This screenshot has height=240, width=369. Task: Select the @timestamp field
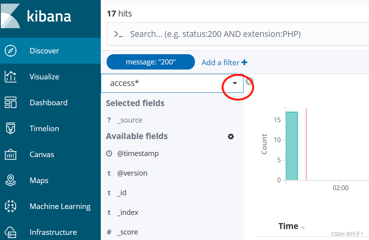point(138,154)
